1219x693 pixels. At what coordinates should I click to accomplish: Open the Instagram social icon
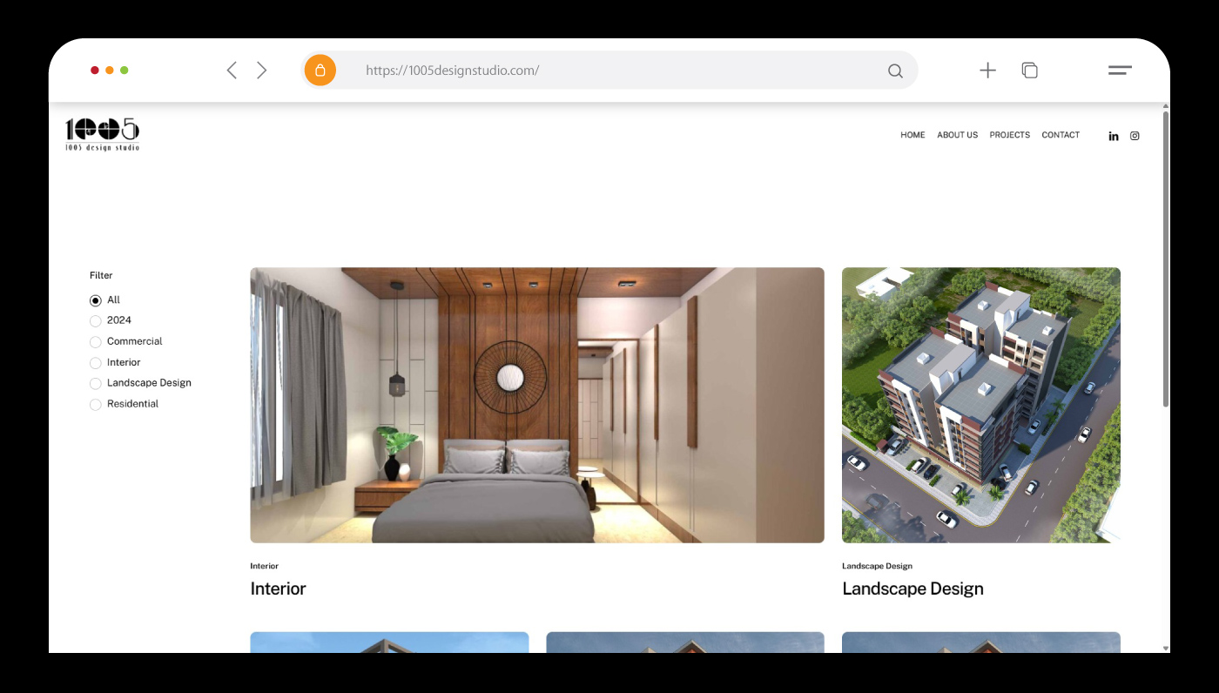click(x=1135, y=136)
